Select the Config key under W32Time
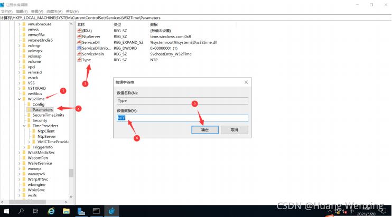Viewport: 392px width, 217px height. [x=38, y=105]
